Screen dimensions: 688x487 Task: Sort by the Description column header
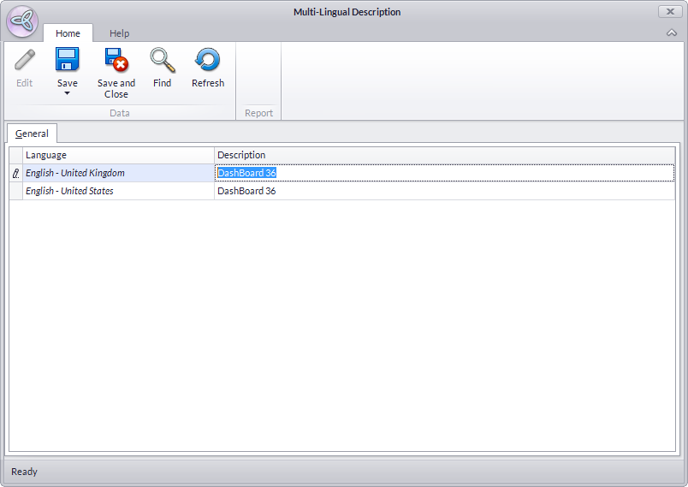pos(444,155)
